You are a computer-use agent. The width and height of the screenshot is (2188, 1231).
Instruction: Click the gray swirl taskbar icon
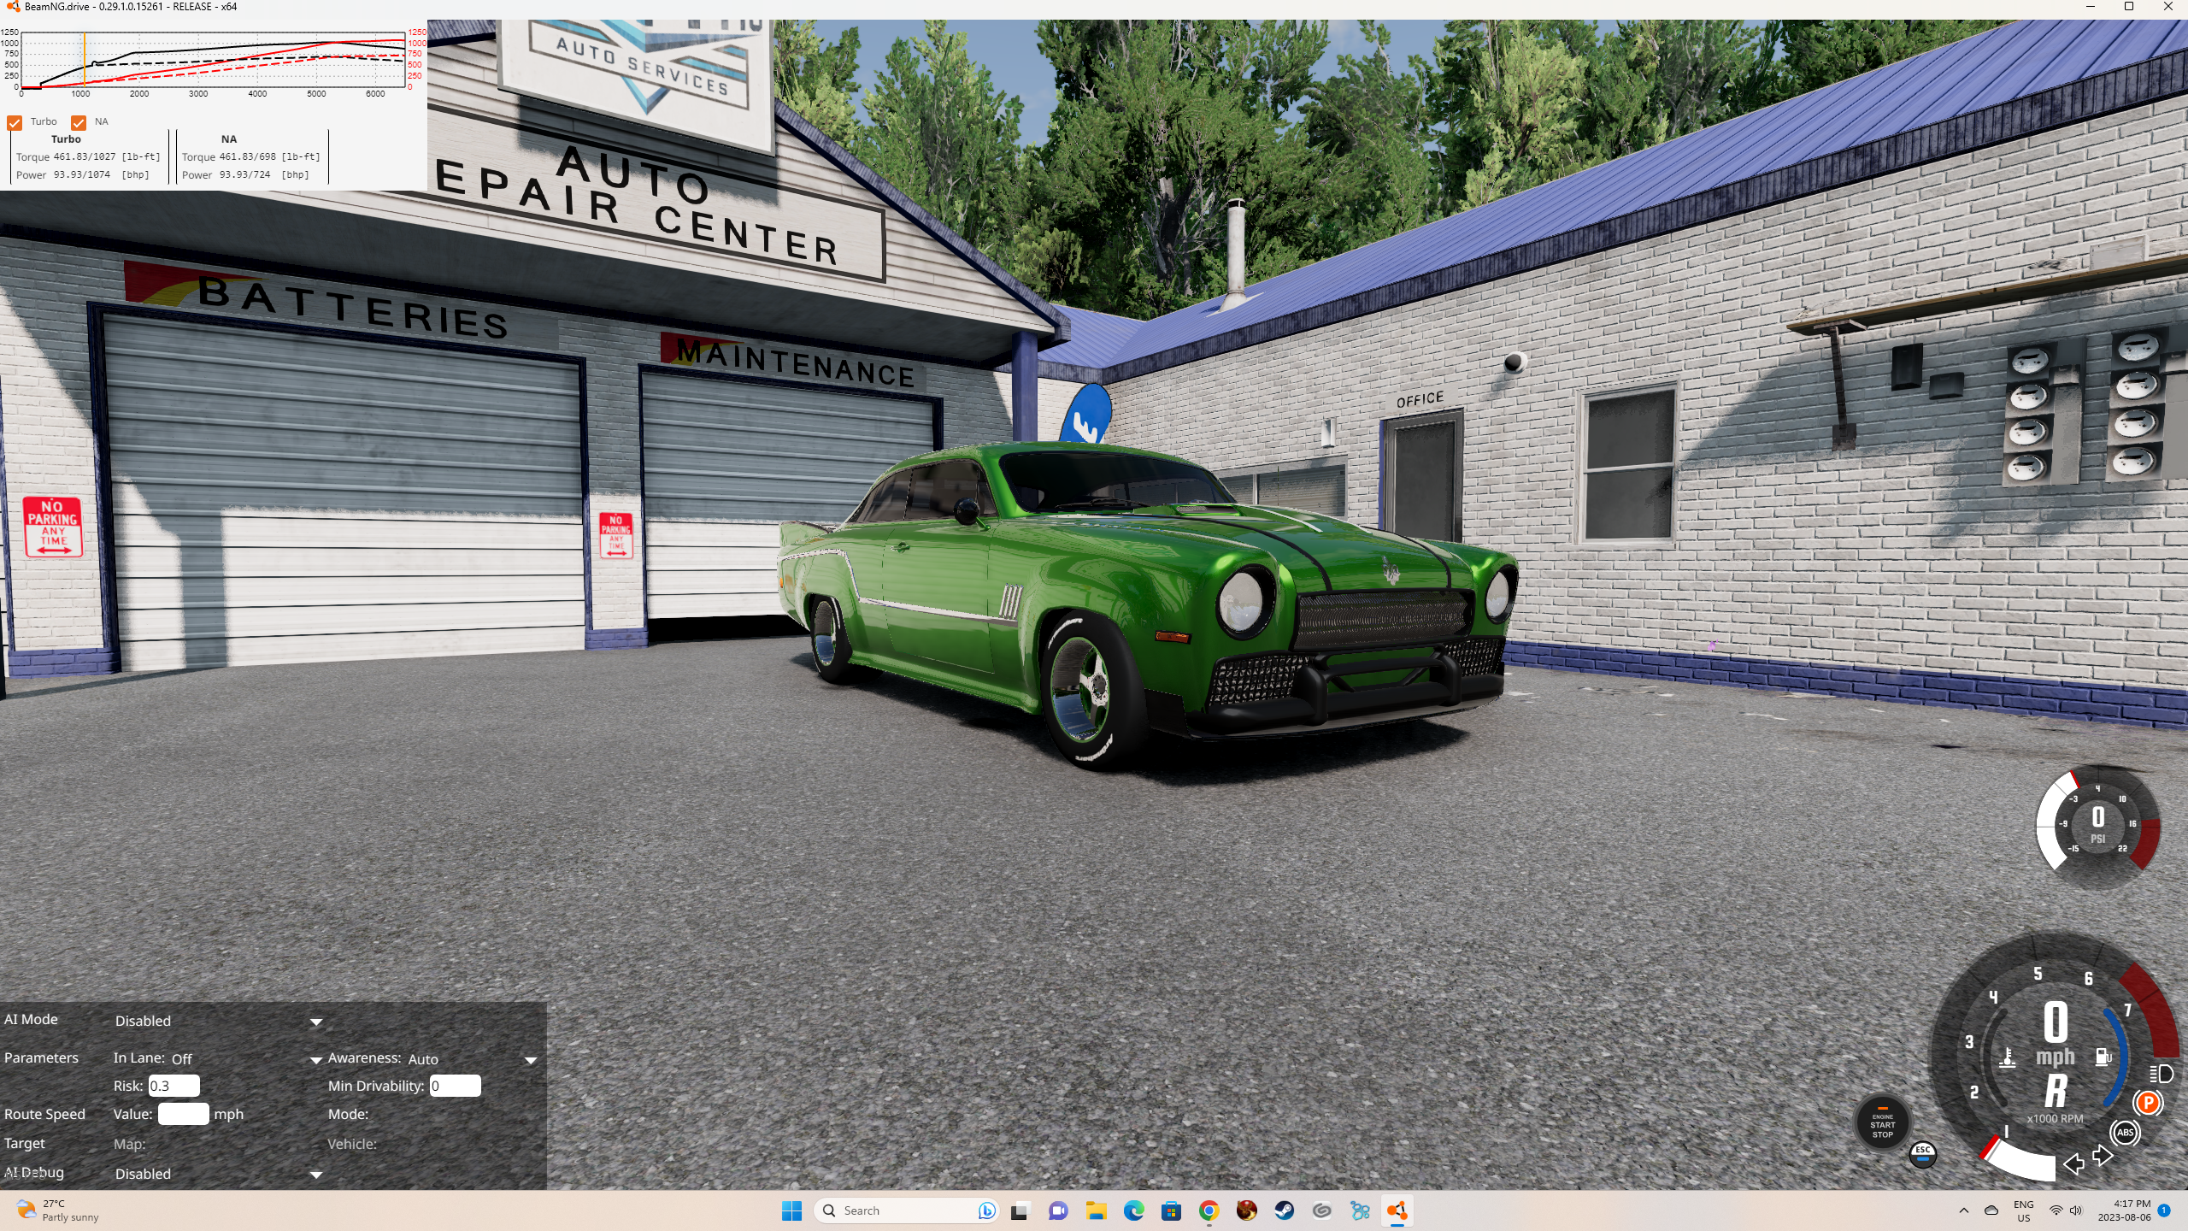[x=1321, y=1210]
